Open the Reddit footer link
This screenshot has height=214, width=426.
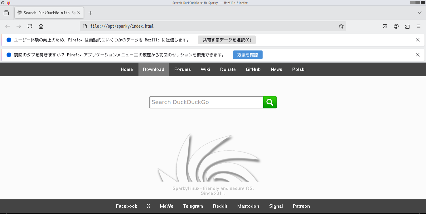click(x=220, y=206)
